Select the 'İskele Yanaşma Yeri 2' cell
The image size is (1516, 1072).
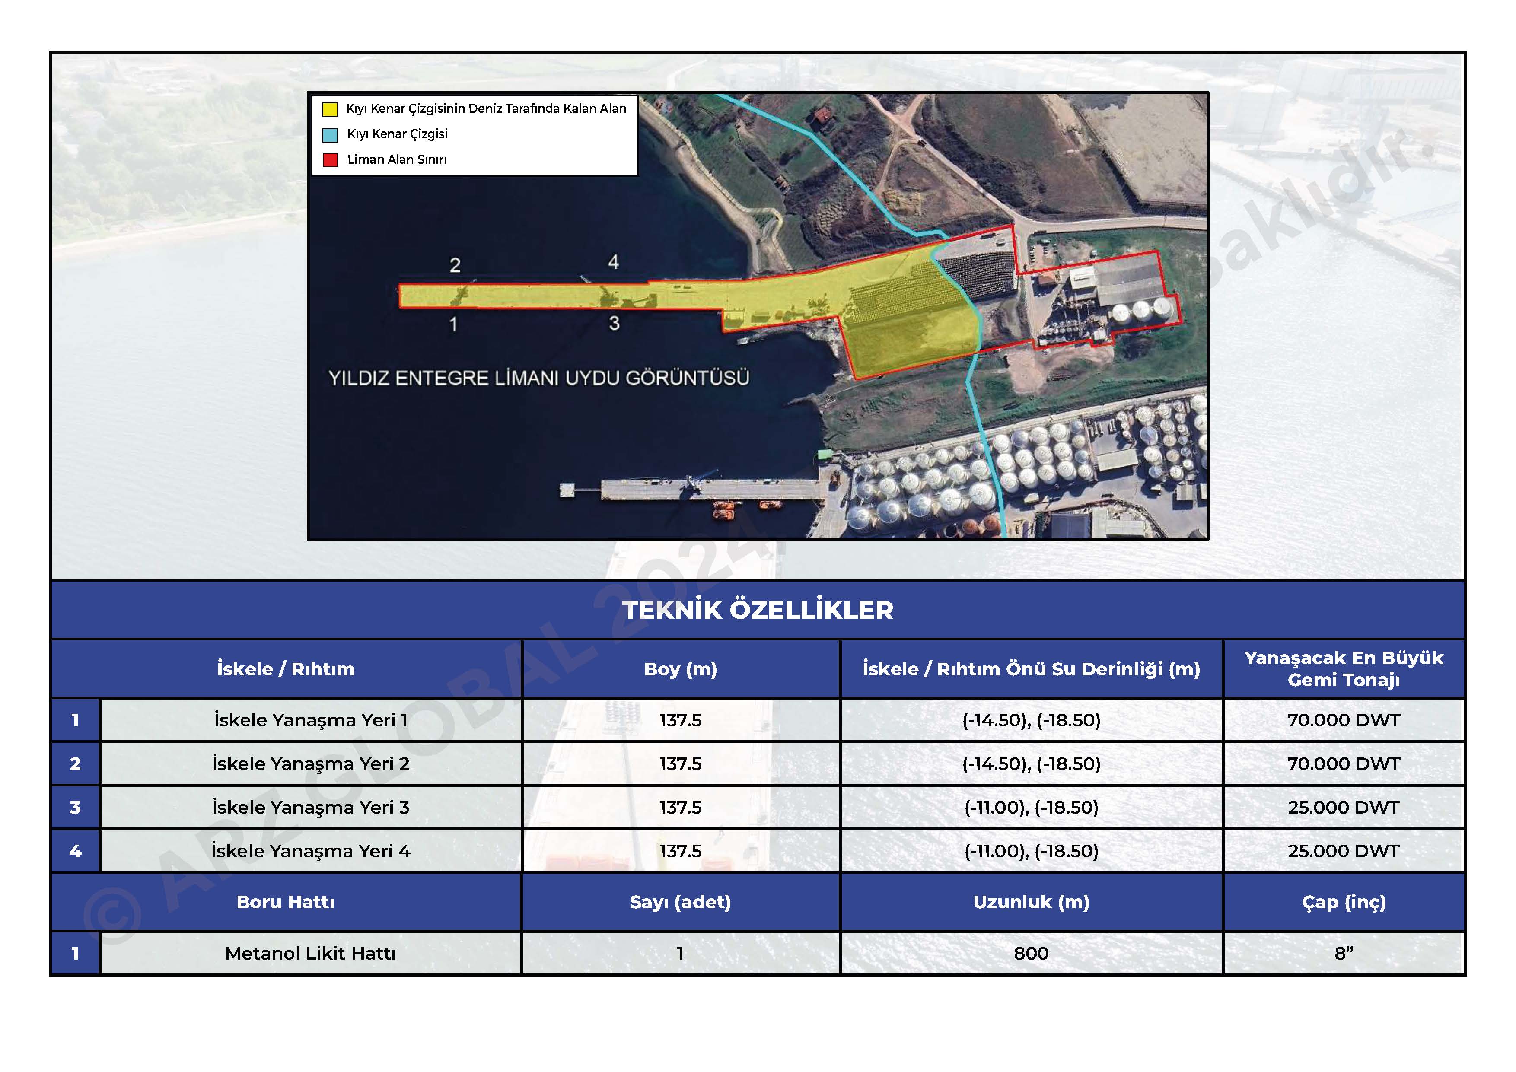click(311, 764)
